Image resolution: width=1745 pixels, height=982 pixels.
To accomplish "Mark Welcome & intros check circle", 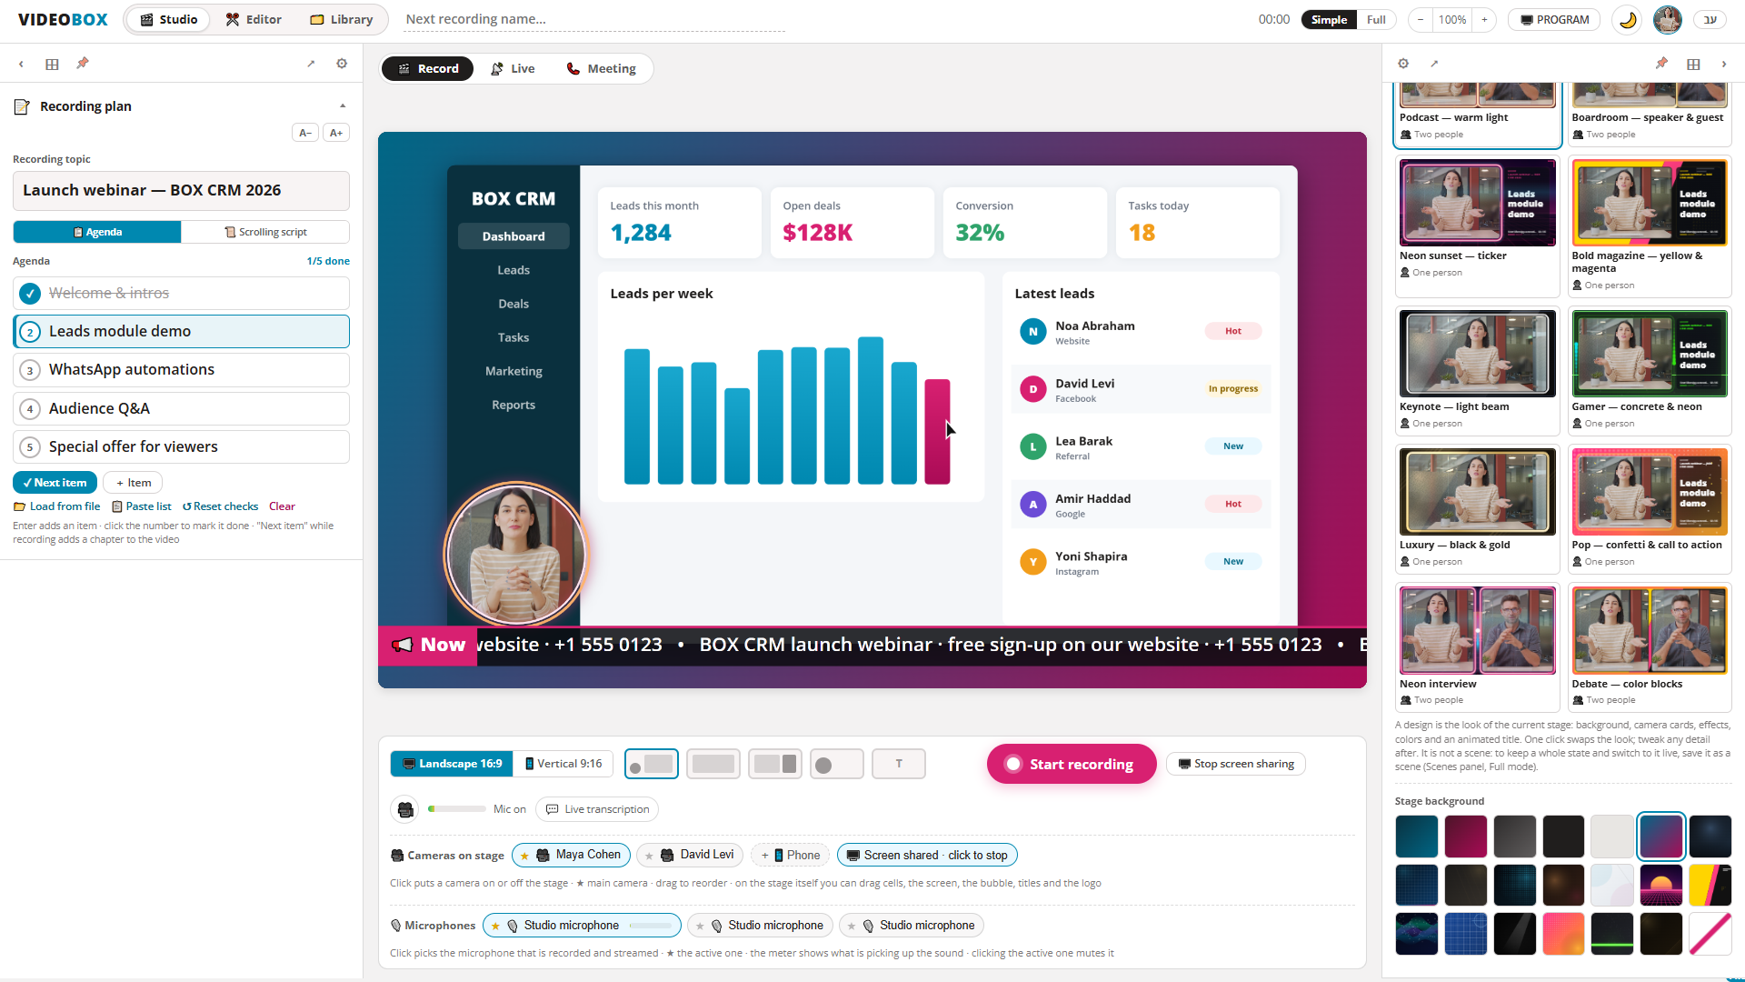I will coord(30,293).
